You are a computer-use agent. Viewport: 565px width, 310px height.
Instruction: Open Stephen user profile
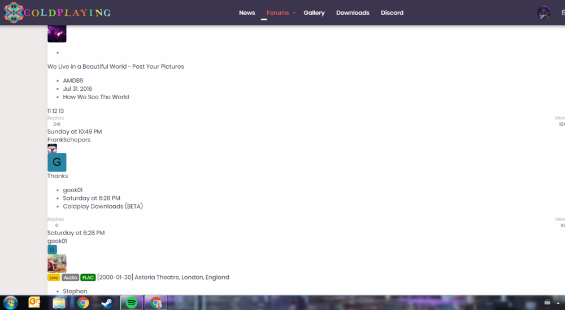click(x=75, y=291)
